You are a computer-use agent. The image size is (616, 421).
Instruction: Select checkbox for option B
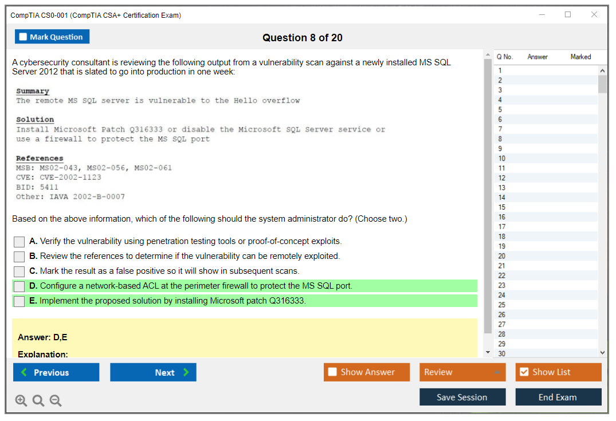[19, 257]
